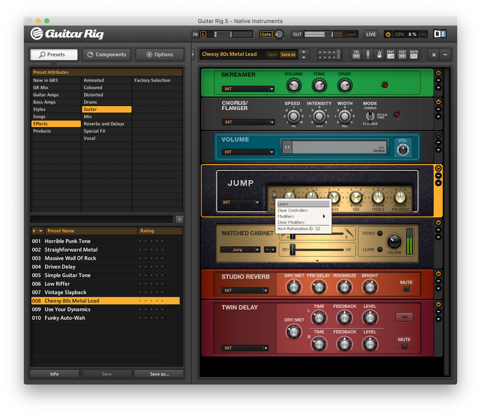This screenshot has height=416, width=481.
Task: Click the NI logo in the header
Action: (440, 34)
